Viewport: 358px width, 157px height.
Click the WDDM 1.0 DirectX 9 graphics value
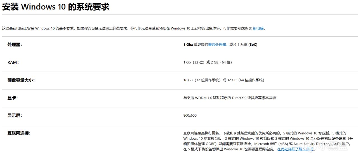(230, 98)
